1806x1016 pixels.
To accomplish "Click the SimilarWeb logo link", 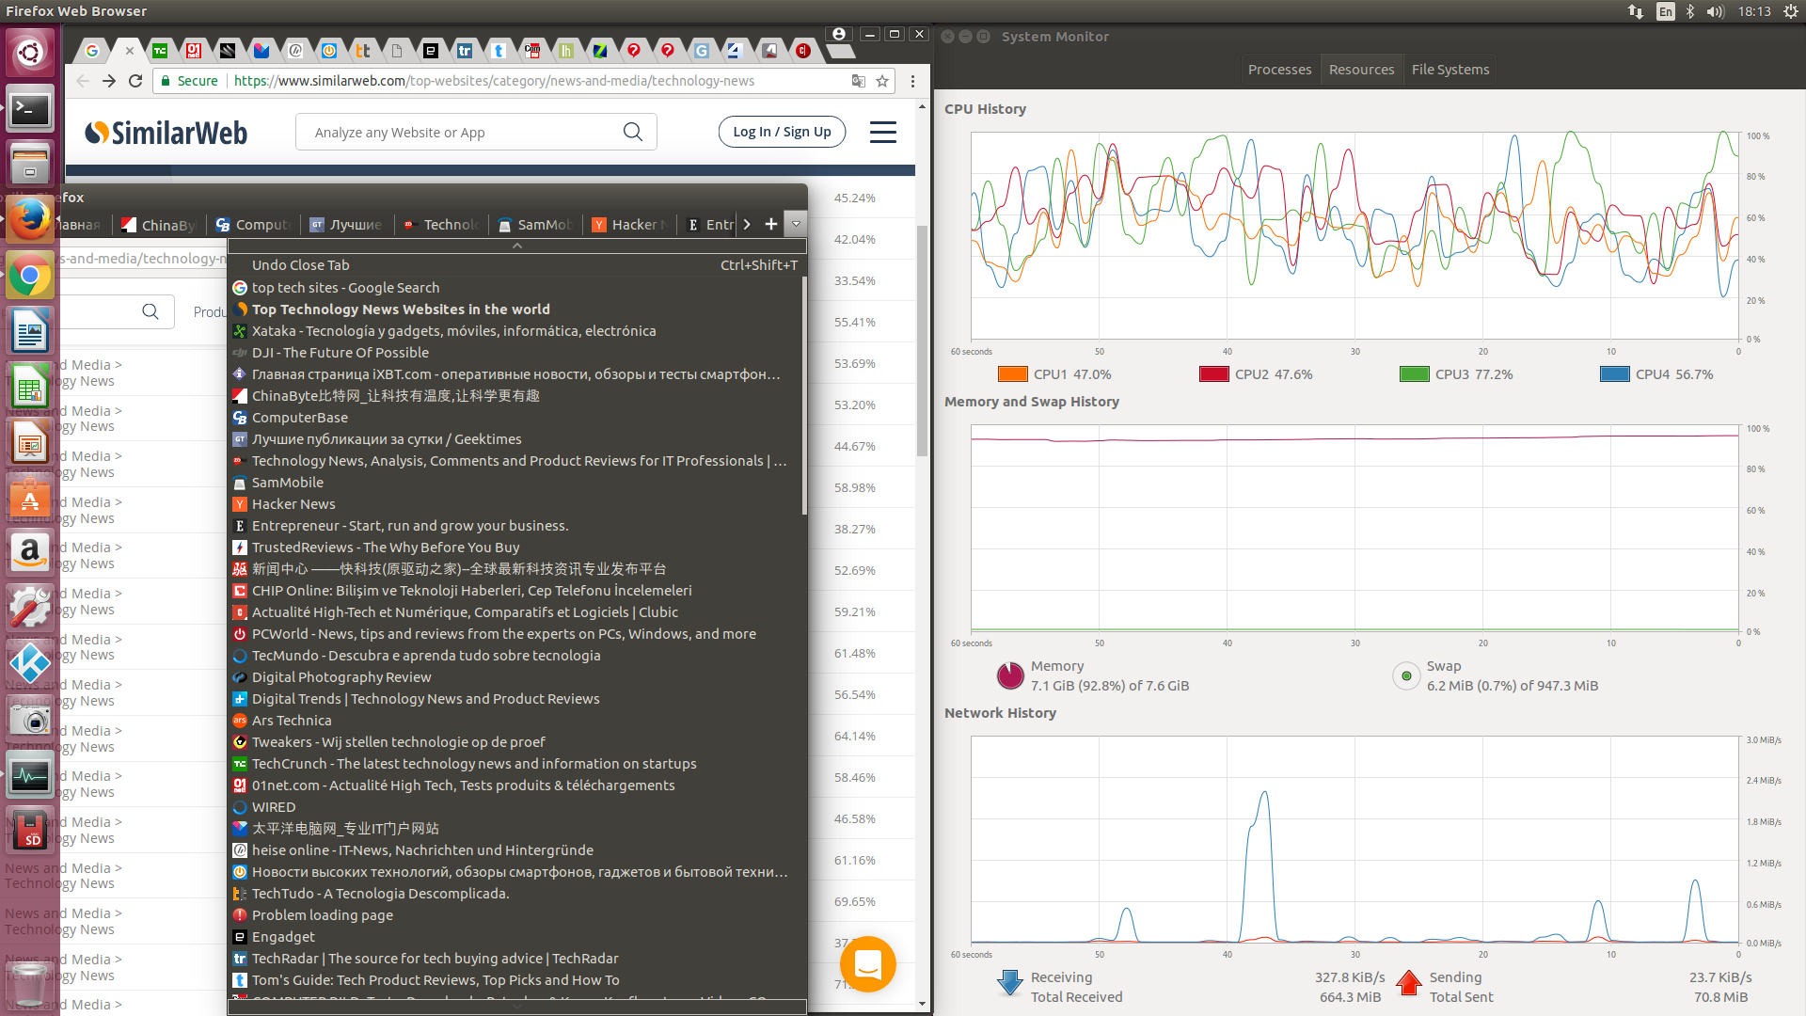I will click(x=166, y=133).
